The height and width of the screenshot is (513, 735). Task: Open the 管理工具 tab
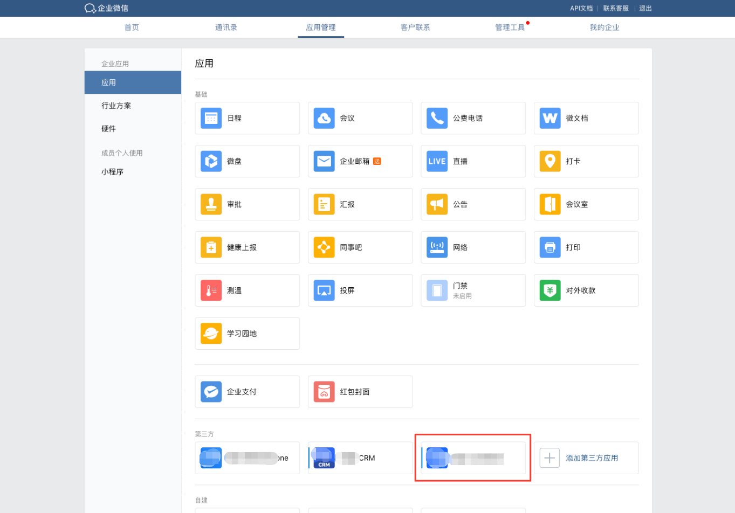510,27
